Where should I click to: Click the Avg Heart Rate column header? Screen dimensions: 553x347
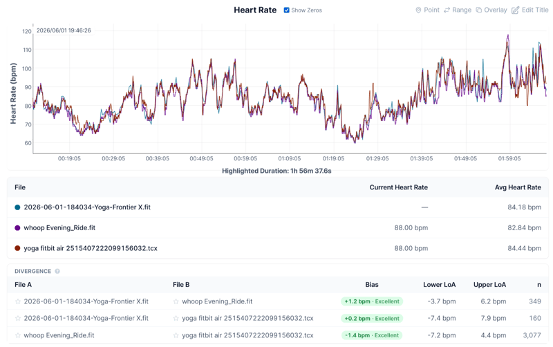click(x=518, y=187)
